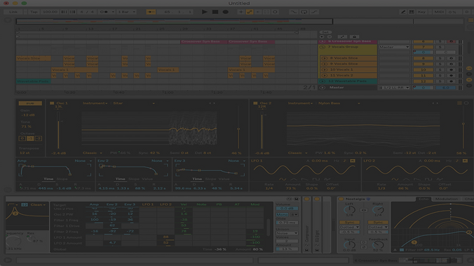This screenshot has height=266, width=474.
Task: Open the Echo left Dotted mode dropdown
Action: (349, 227)
